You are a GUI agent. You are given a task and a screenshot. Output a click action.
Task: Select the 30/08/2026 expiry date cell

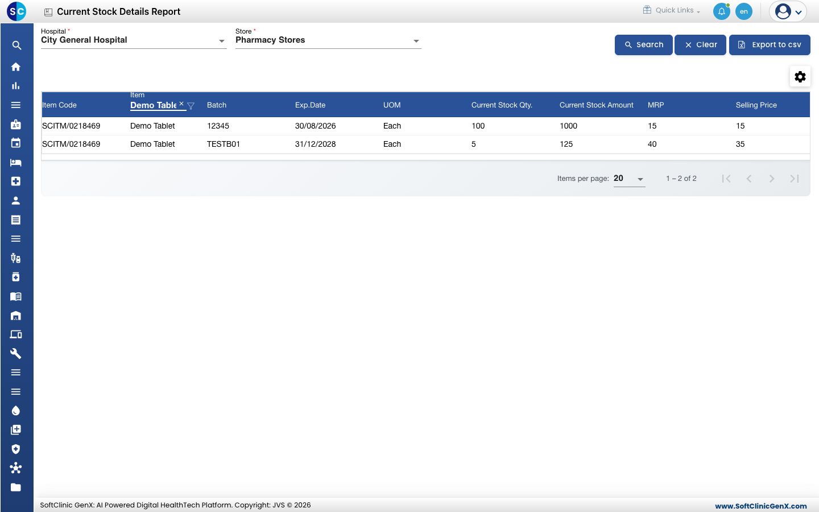(x=316, y=126)
